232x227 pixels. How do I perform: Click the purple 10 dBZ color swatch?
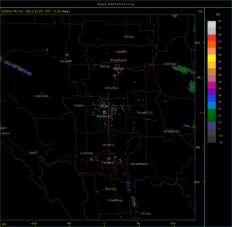[212, 126]
